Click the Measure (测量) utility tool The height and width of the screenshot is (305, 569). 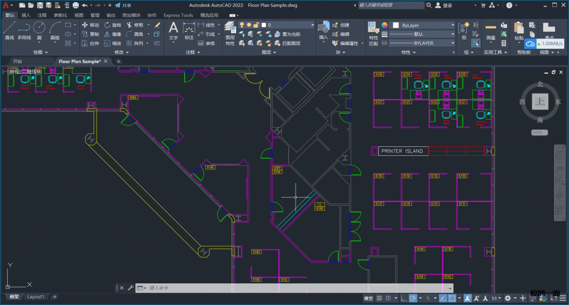[491, 30]
